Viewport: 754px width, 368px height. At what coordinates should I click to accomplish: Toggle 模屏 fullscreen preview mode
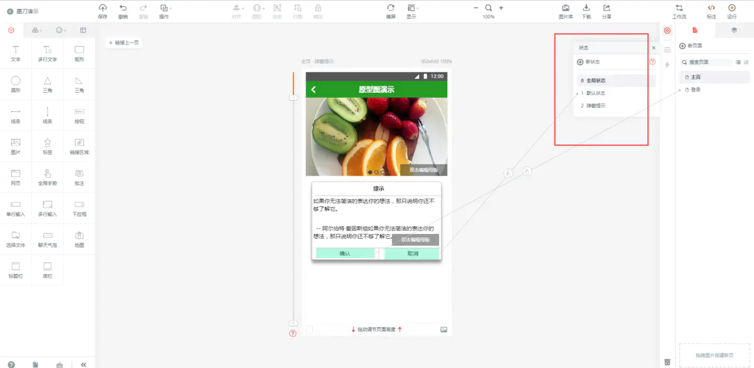[x=390, y=11]
